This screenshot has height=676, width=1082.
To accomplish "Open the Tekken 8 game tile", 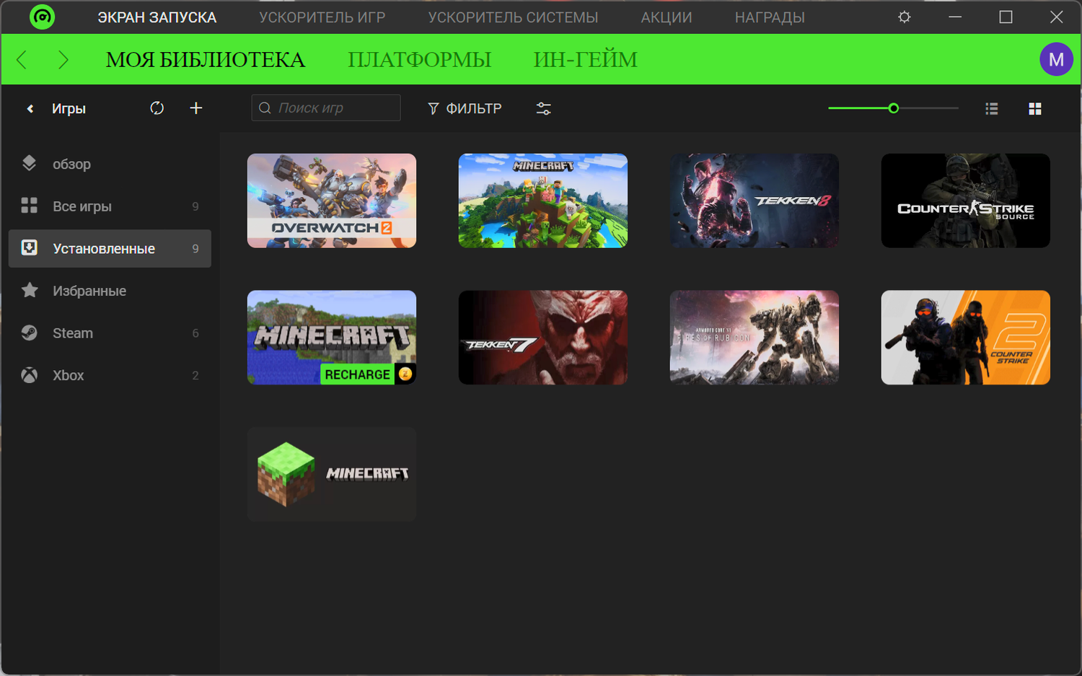I will (755, 201).
